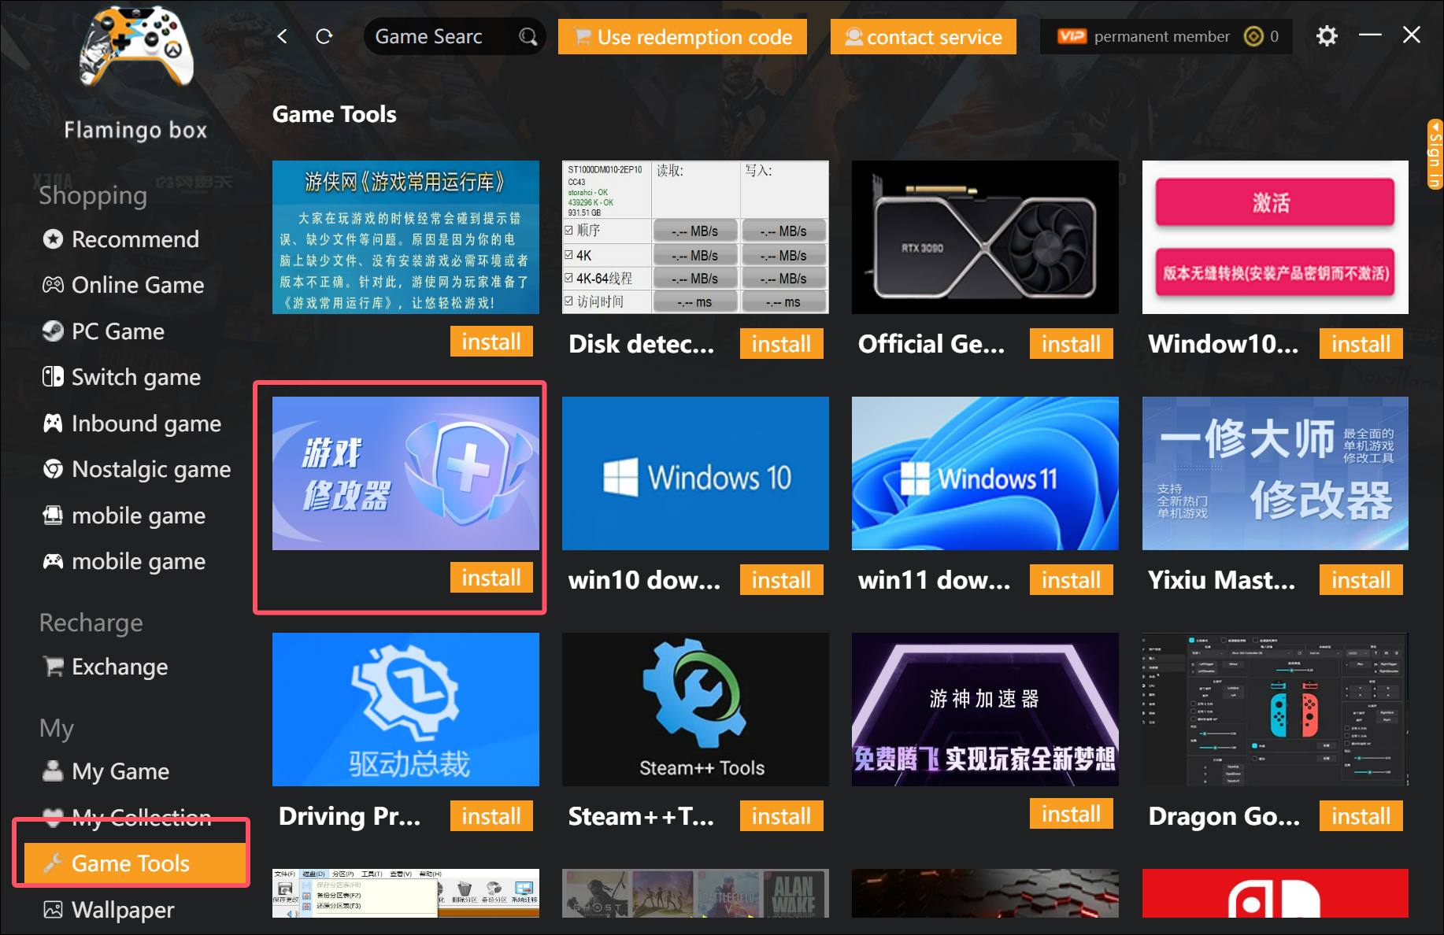This screenshot has height=935, width=1444.
Task: Click the Dragon Go... title
Action: point(1224,816)
